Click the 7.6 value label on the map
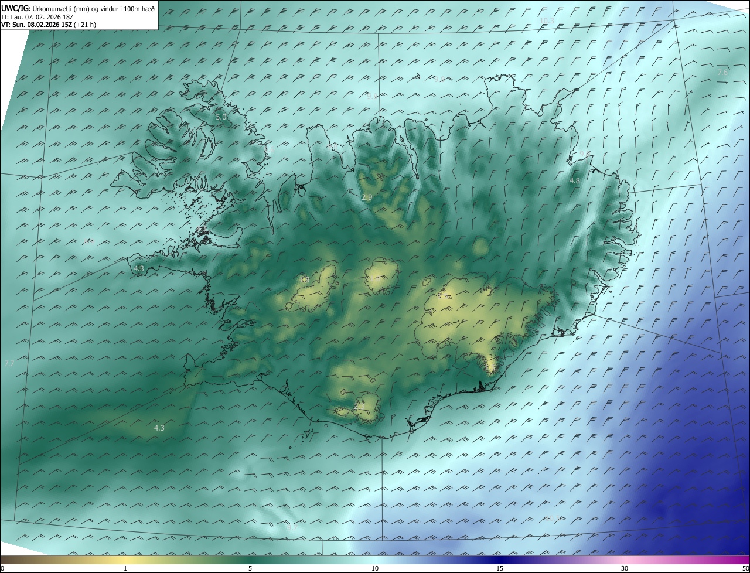This screenshot has width=750, height=573. click(x=722, y=72)
